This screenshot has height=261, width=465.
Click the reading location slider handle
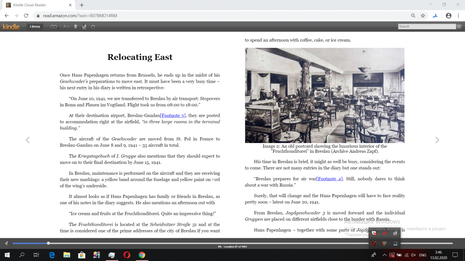click(48, 243)
